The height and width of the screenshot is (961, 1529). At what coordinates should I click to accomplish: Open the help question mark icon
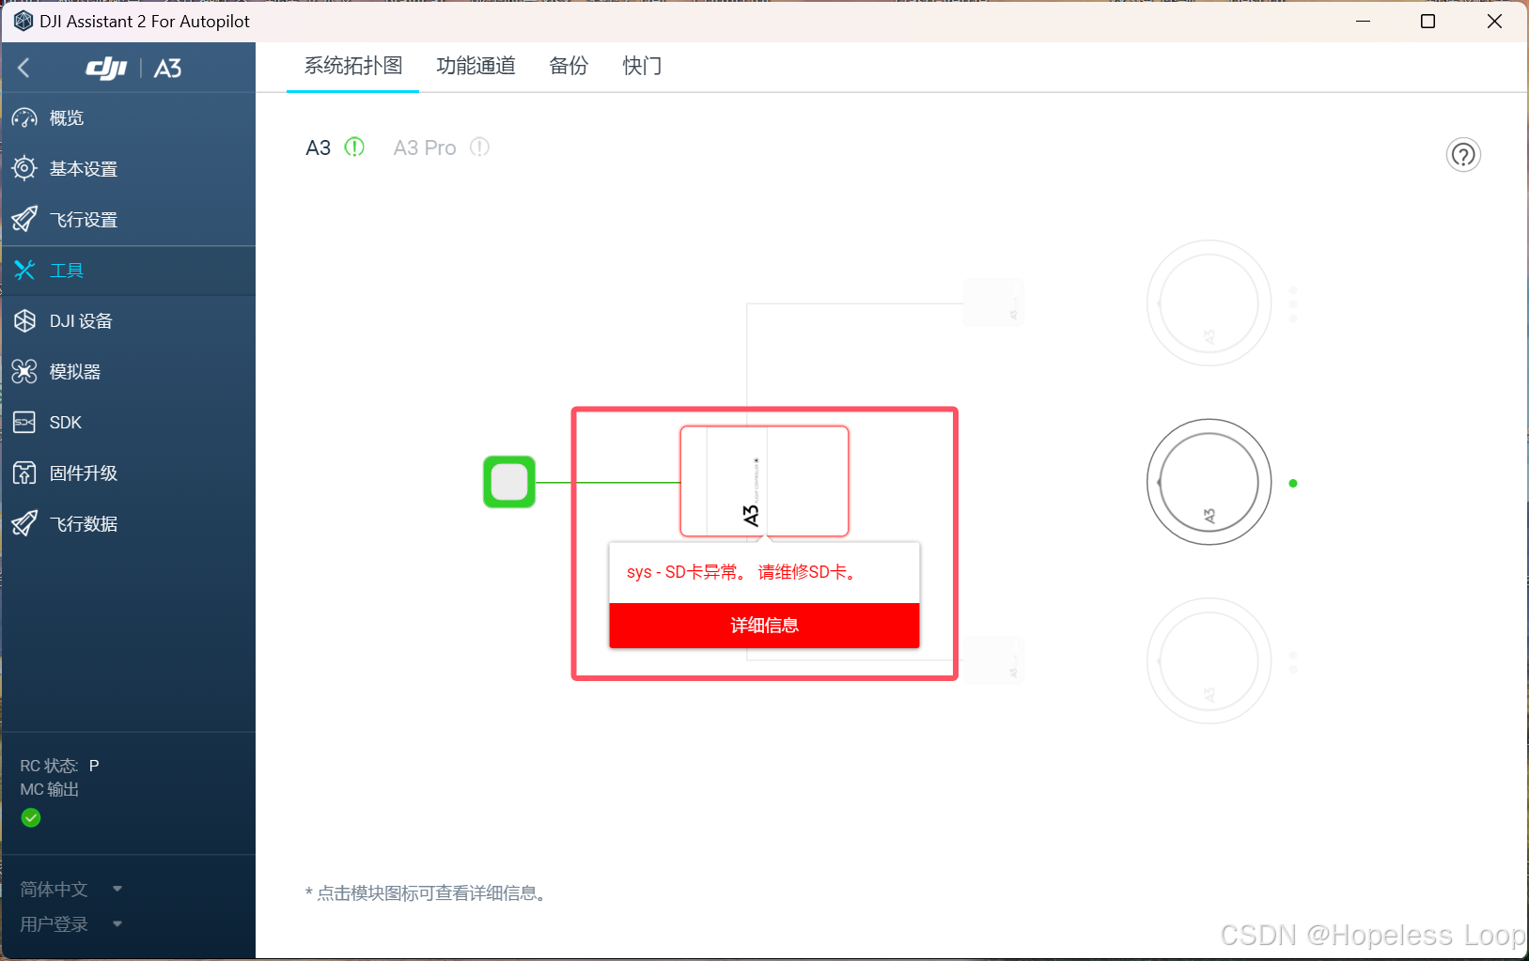pyautogui.click(x=1463, y=155)
